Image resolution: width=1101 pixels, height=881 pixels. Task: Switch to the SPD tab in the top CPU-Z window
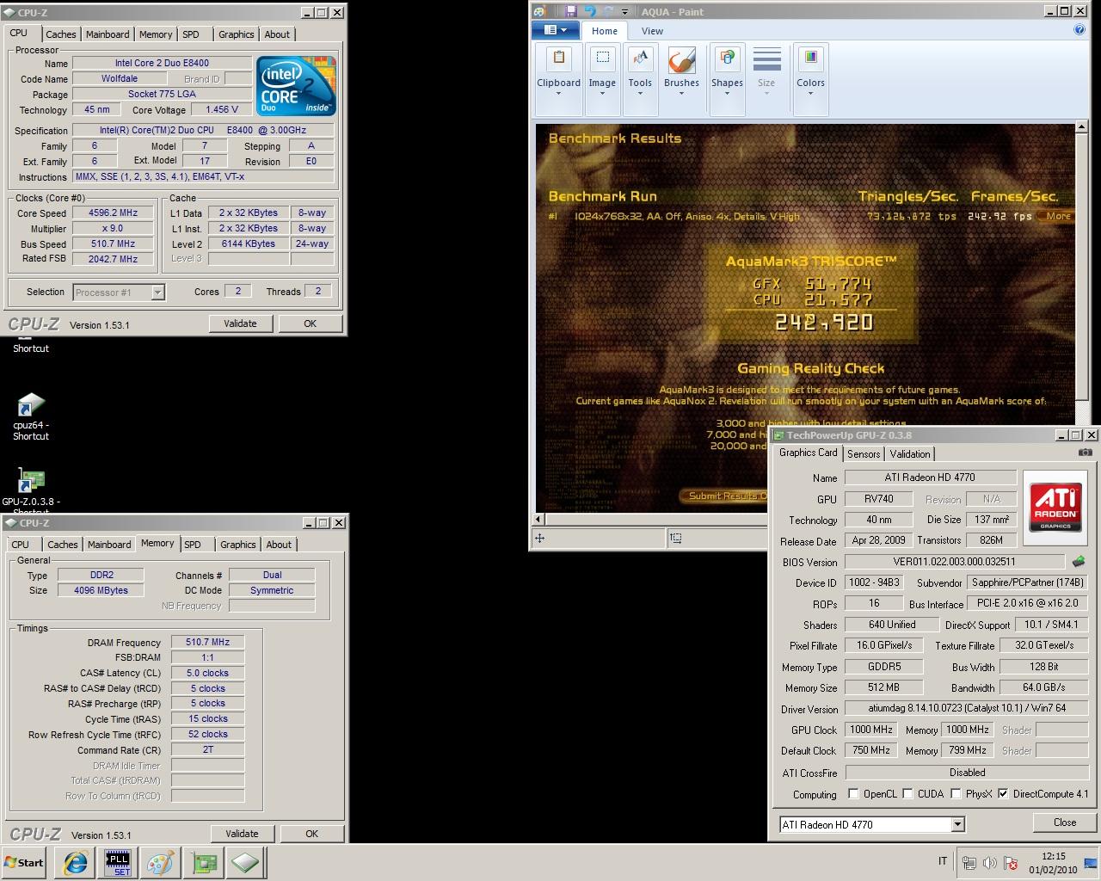pyautogui.click(x=191, y=34)
